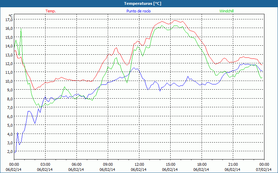The image size is (278, 173).
Task: Click the 06/02/14 date under 12:00
Action: pyautogui.click(x=139, y=170)
